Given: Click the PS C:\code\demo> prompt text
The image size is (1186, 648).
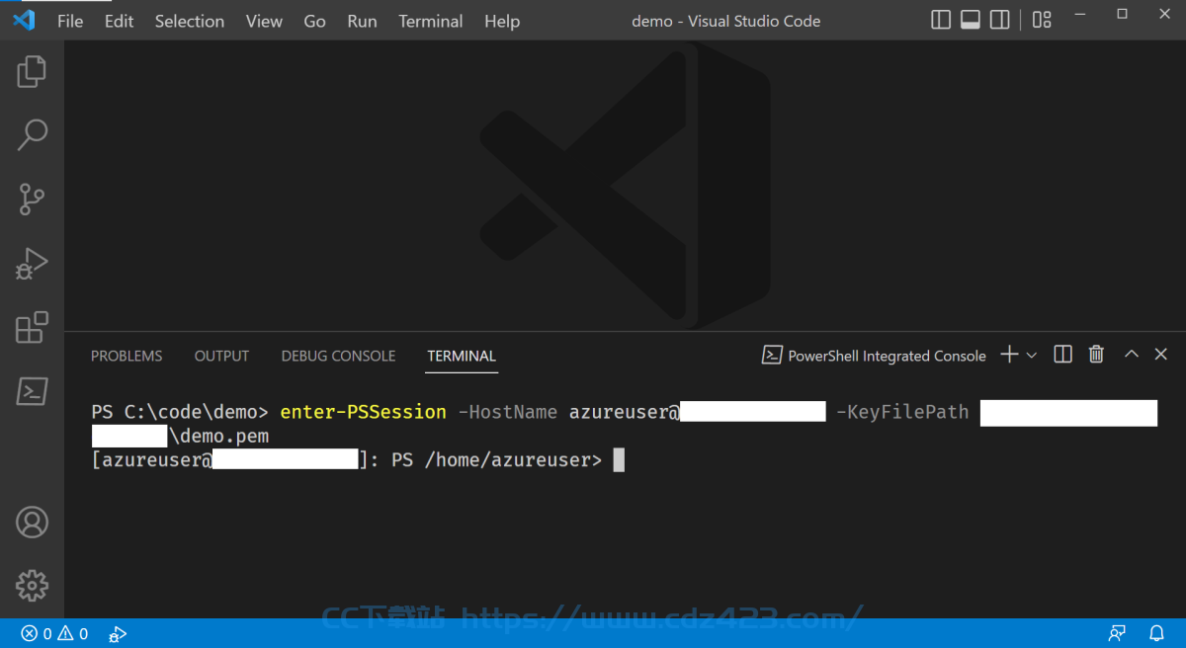Looking at the screenshot, I should click(180, 412).
